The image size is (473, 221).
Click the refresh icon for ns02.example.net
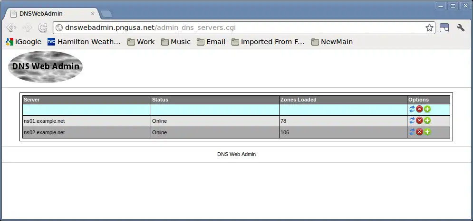tap(412, 132)
